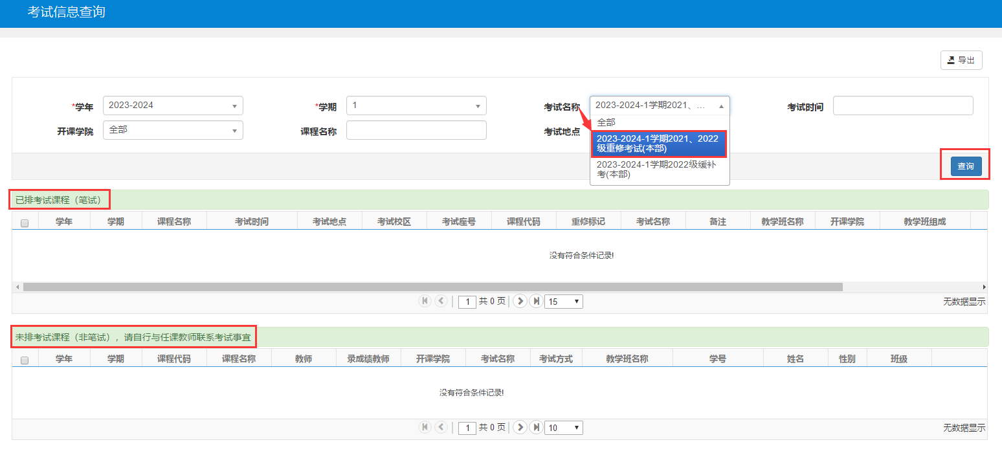Open the 开课学院 dropdown showing 全部

click(173, 130)
